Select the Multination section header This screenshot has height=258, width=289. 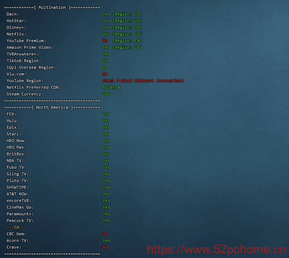pyautogui.click(x=52, y=7)
